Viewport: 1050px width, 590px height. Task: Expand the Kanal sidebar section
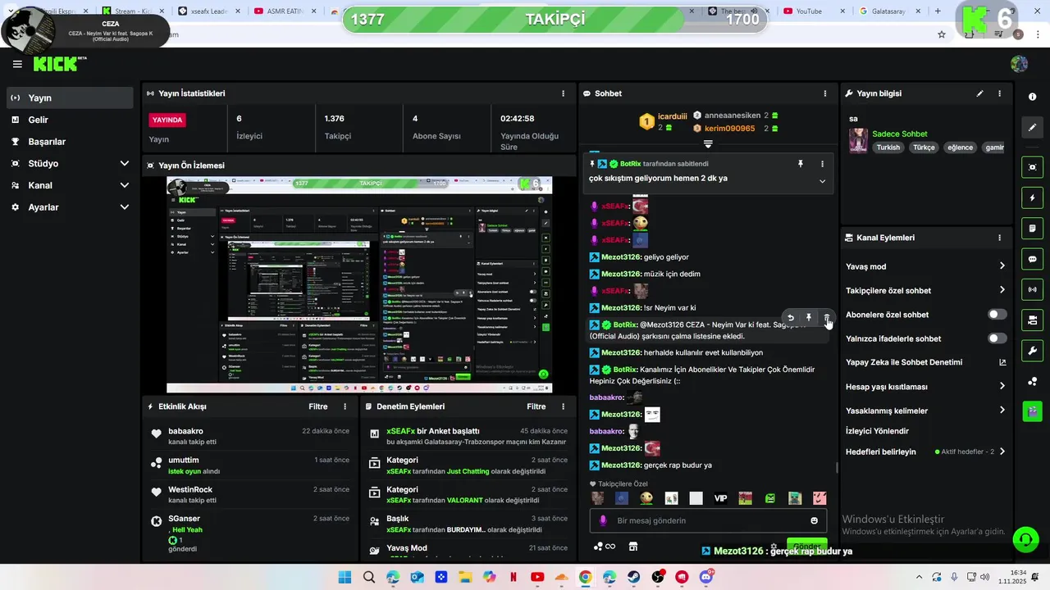click(70, 185)
